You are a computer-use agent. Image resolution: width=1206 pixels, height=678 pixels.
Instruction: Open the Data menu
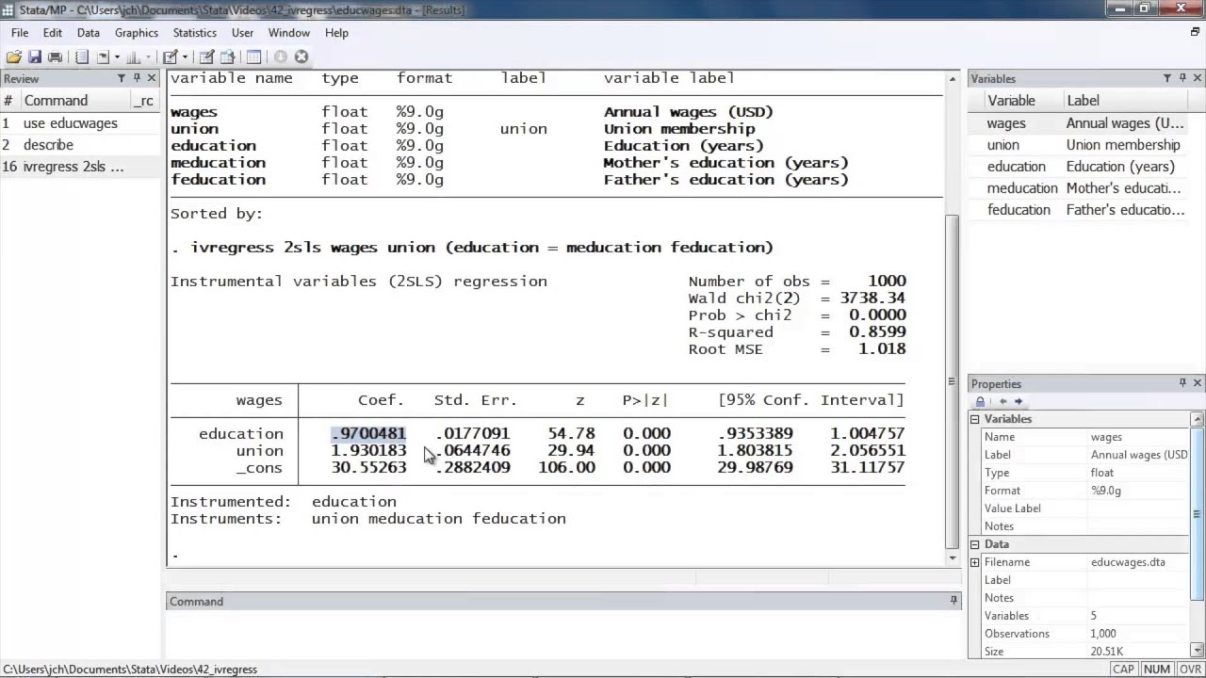click(89, 32)
